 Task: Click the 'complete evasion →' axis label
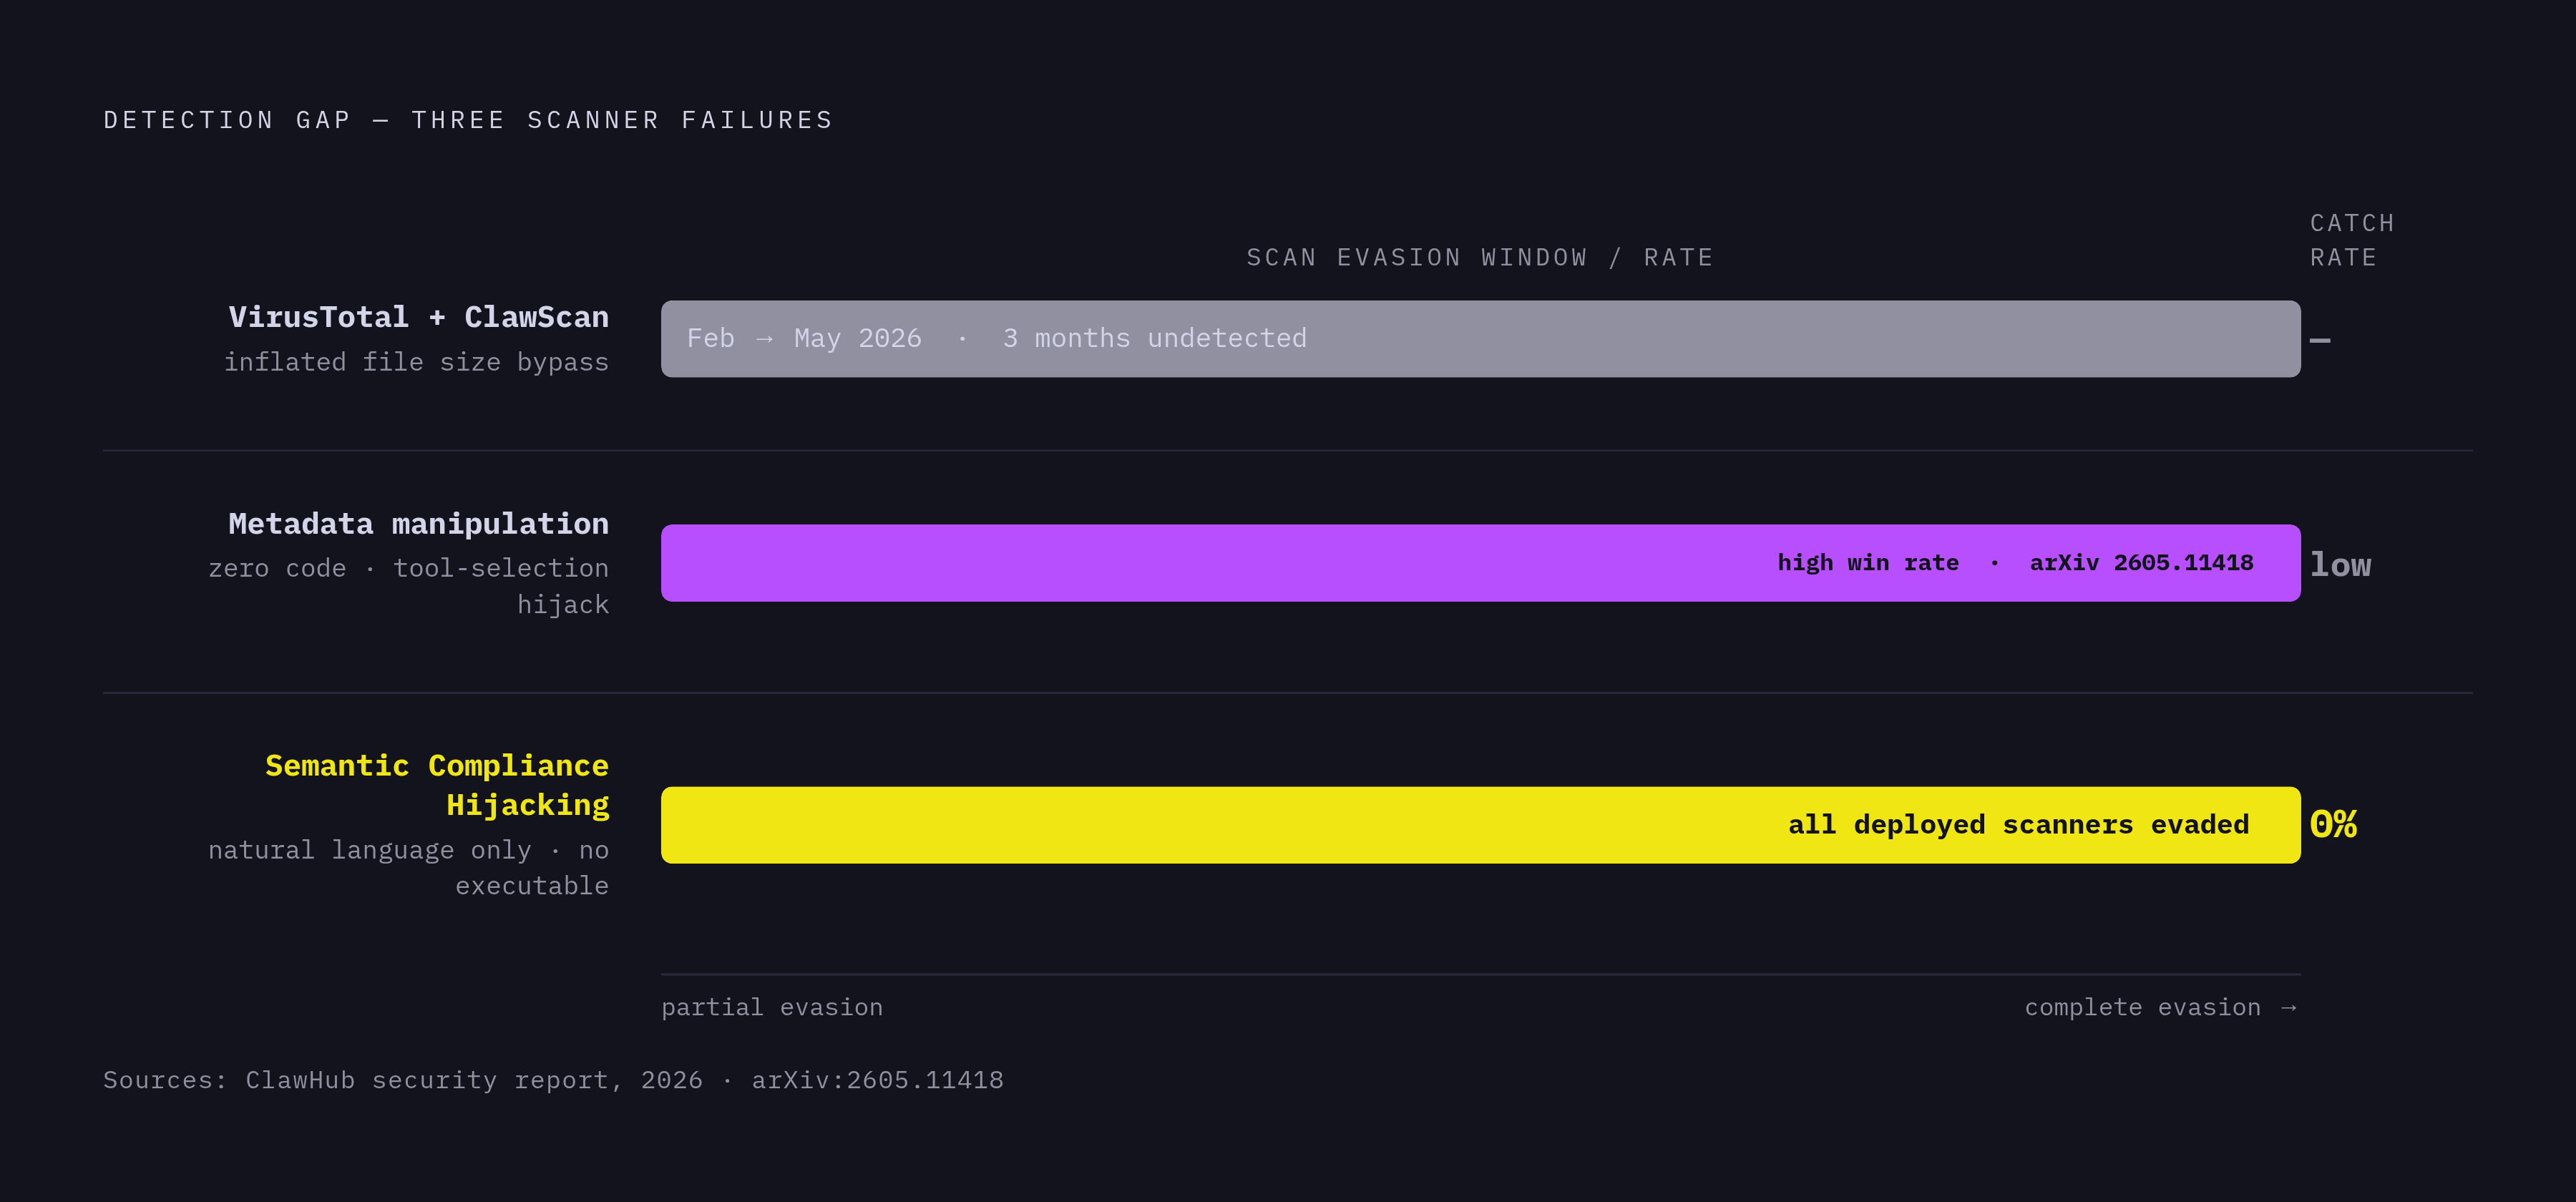coord(2161,1007)
